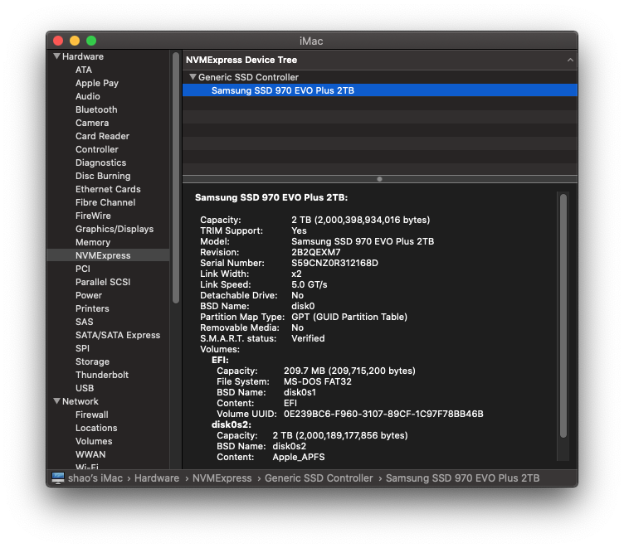
Task: Select Firewall under Network
Action: point(91,415)
